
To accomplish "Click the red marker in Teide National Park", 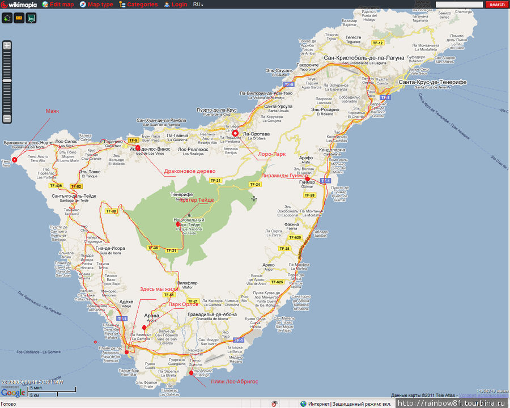I will click(178, 224).
